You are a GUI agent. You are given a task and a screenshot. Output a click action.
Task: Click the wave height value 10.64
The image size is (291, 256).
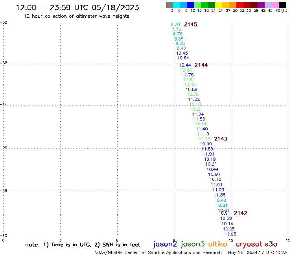(183, 58)
